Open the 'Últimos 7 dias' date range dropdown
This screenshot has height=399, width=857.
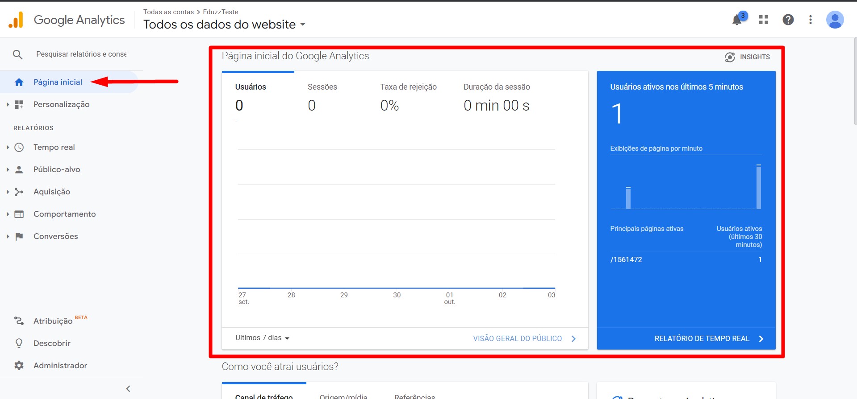(263, 338)
